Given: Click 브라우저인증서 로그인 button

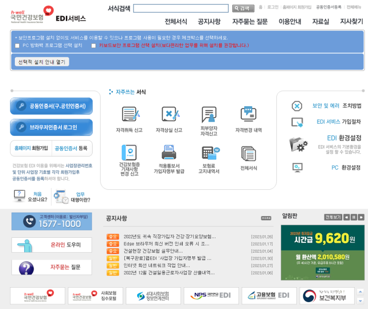Looking at the screenshot, I should [x=51, y=127].
